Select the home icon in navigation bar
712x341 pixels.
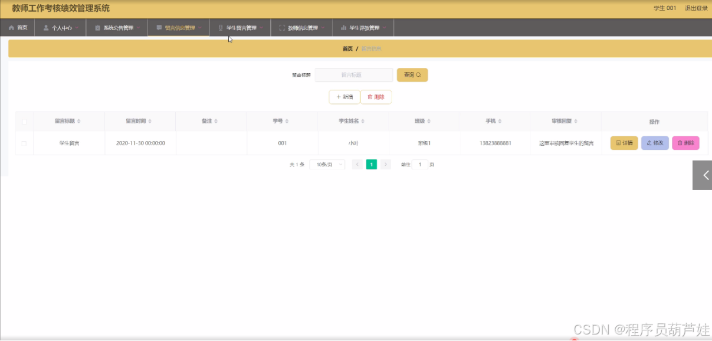tap(11, 27)
